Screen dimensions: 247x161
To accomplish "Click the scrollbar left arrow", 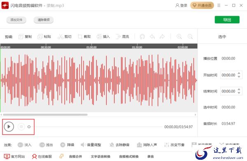I will 1,115.
